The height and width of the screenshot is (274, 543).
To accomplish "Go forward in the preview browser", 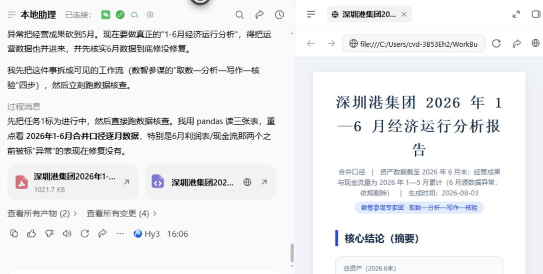I will pos(331,43).
